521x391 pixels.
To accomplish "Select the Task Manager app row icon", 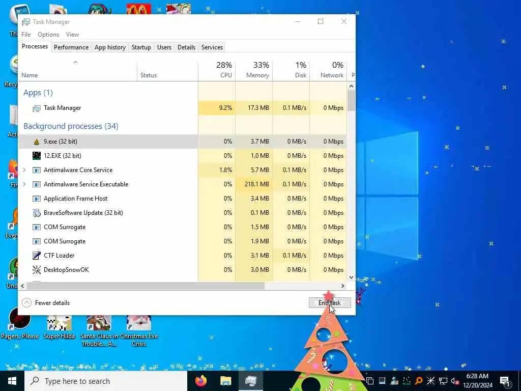I will click(x=37, y=108).
